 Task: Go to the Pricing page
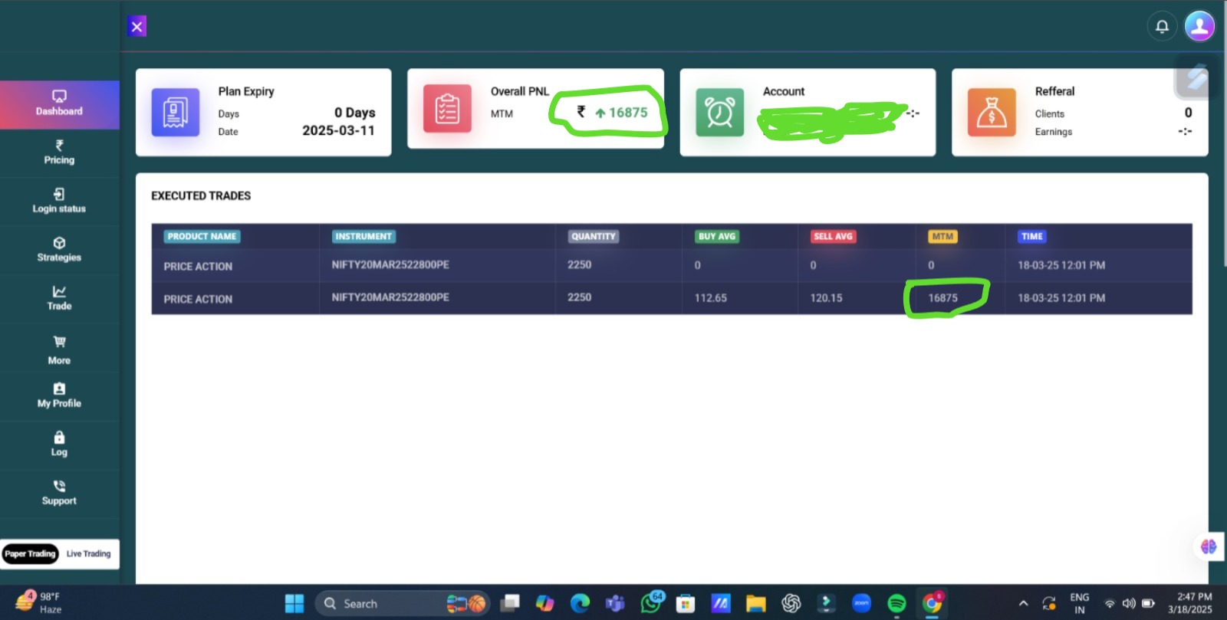59,153
